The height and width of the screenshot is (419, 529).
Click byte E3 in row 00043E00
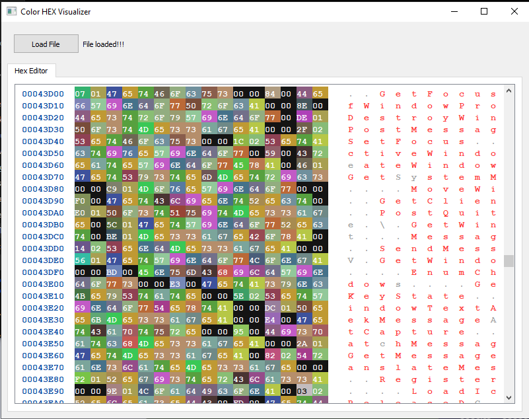click(178, 284)
